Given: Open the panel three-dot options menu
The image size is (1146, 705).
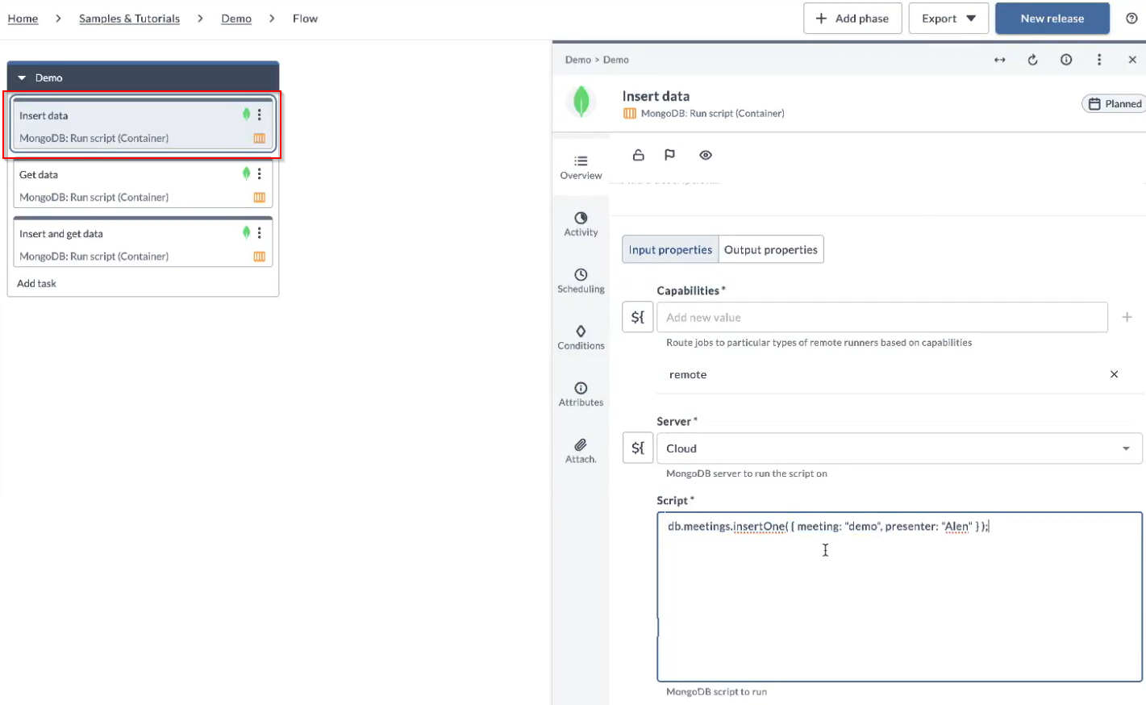Looking at the screenshot, I should coord(1098,60).
